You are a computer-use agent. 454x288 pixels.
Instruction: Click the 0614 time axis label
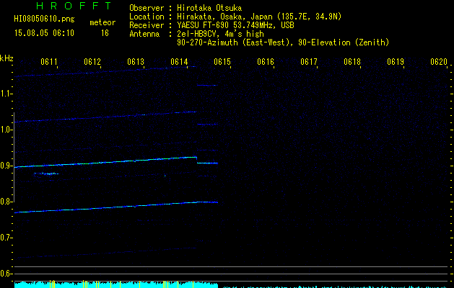click(179, 62)
